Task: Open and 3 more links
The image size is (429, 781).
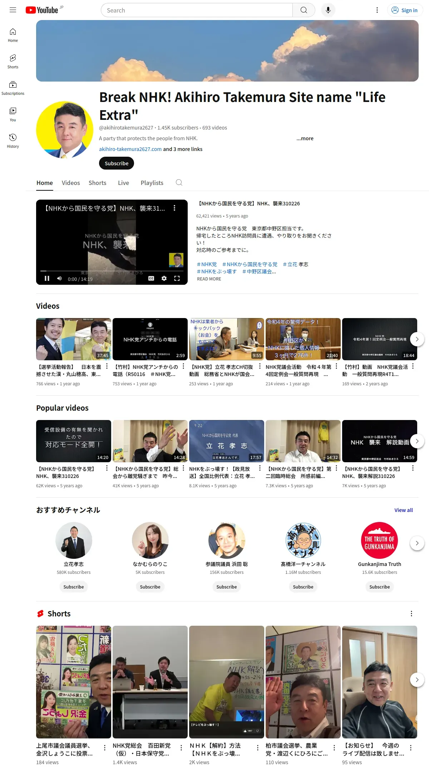Action: pyautogui.click(x=183, y=149)
